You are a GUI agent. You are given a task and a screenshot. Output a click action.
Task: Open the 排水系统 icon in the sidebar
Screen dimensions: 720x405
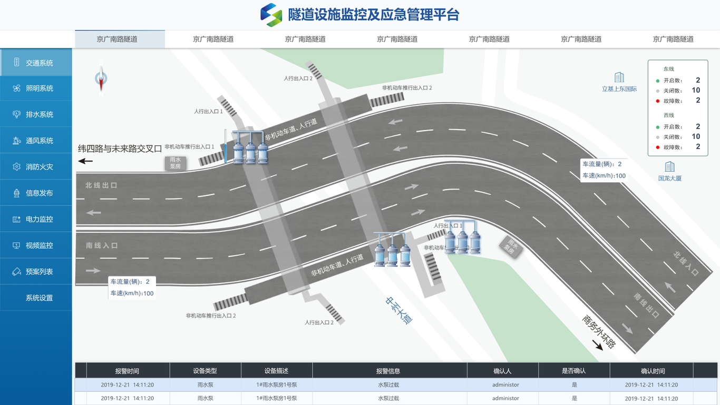16,114
